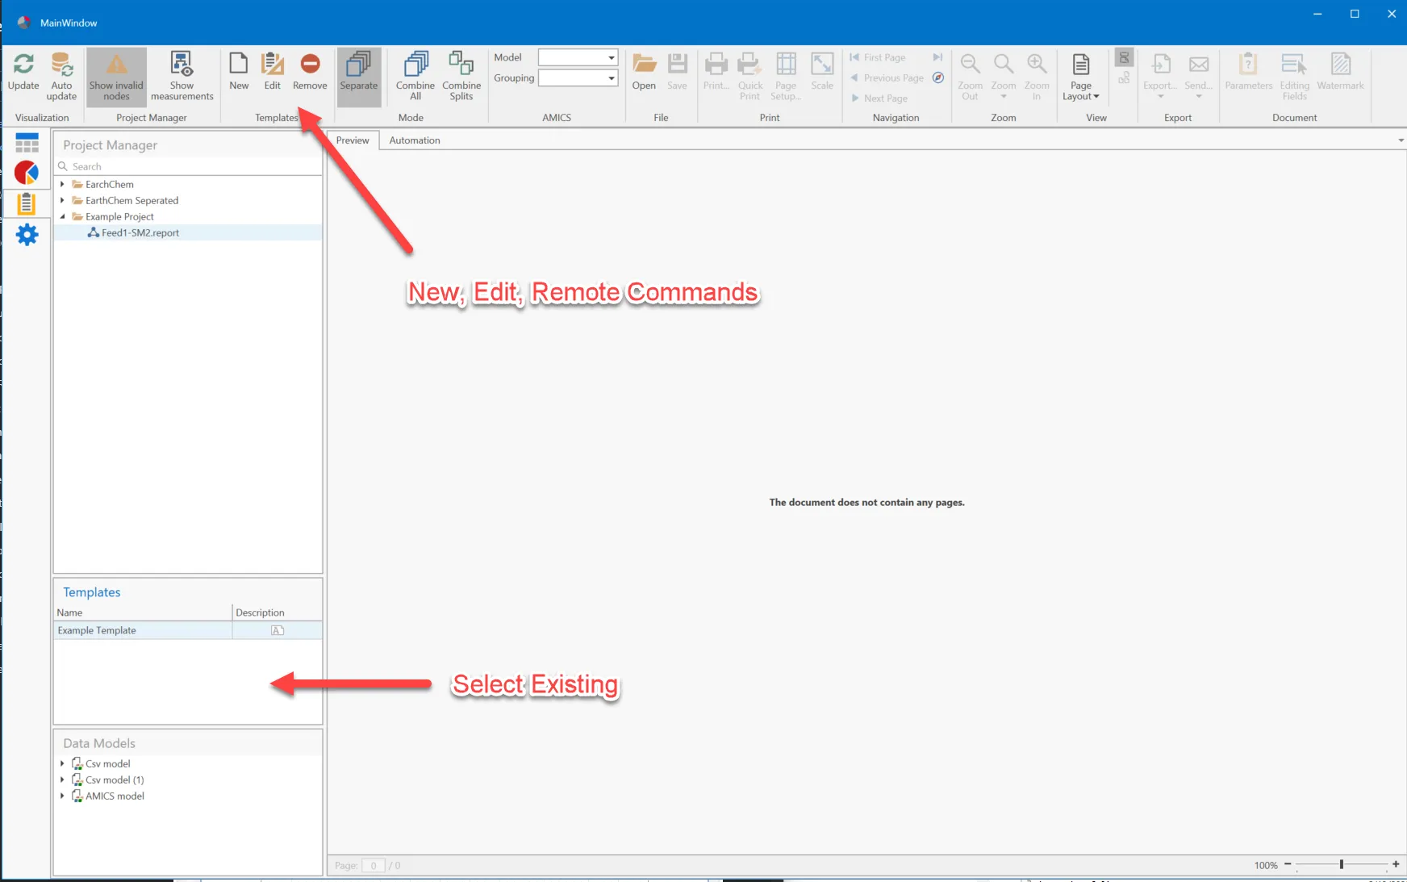The height and width of the screenshot is (882, 1407).
Task: Open the Page Layout dropdown
Action: click(1080, 77)
